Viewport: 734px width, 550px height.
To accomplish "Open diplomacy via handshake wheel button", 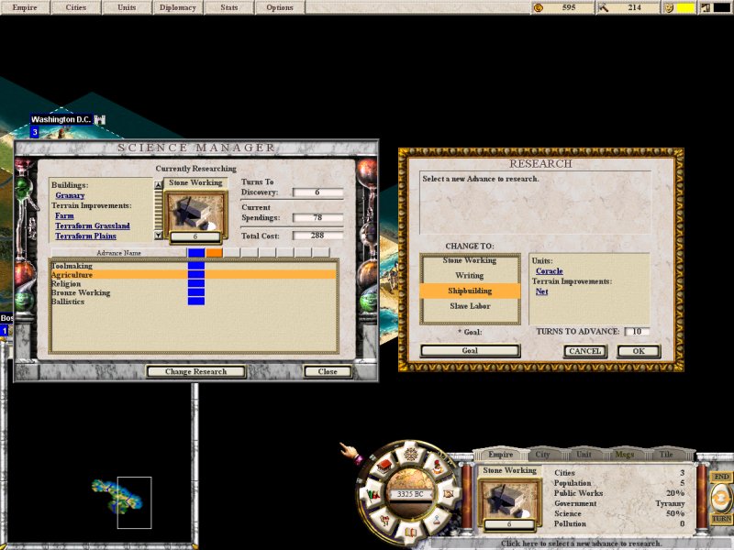I will click(x=448, y=493).
